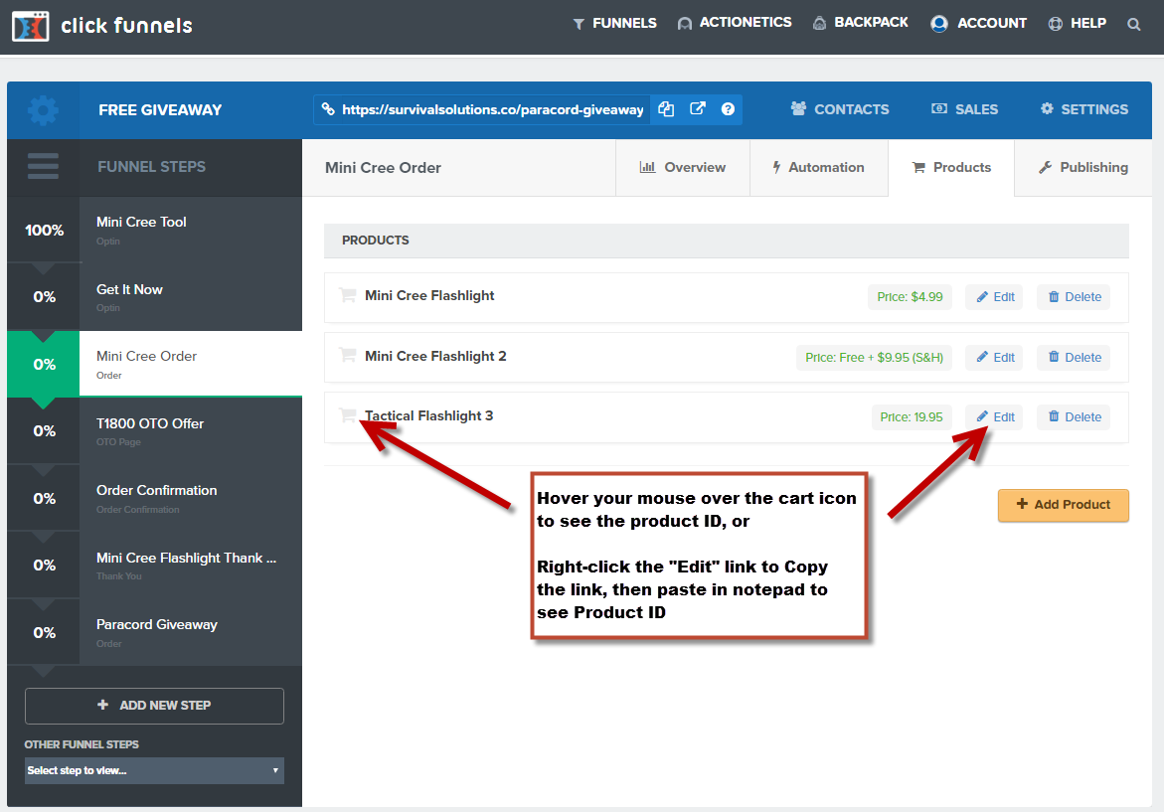Switch to the Automation tab

point(819,168)
